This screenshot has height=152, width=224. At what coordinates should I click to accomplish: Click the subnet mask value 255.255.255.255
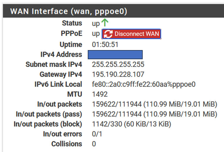click(118, 65)
